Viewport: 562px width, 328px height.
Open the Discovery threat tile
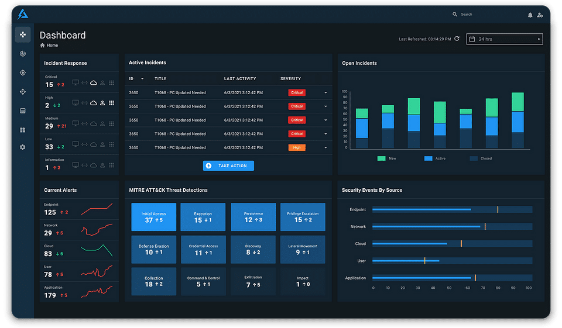click(x=253, y=250)
